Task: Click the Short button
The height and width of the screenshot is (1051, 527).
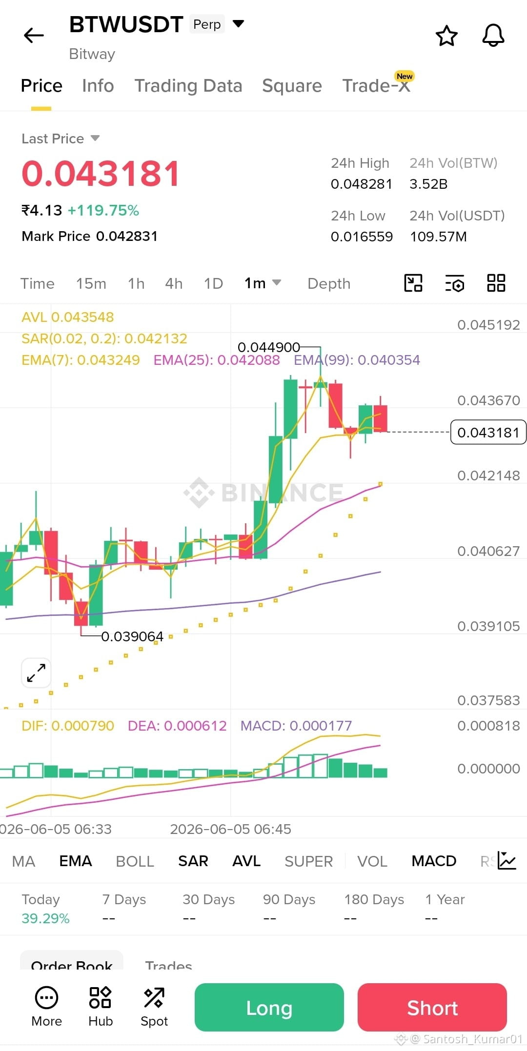Action: click(432, 1007)
